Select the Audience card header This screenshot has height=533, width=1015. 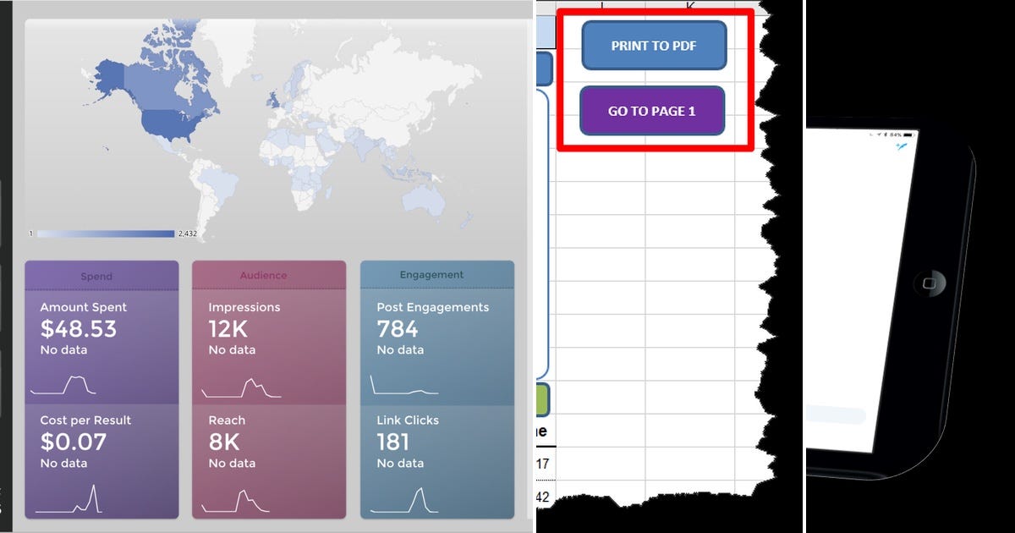tap(263, 274)
